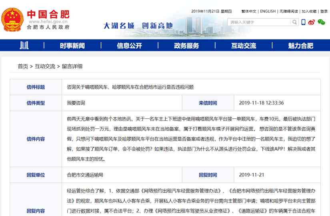Click the 回复时间 label cell
The height and width of the screenshot is (216, 330).
(x=208, y=175)
